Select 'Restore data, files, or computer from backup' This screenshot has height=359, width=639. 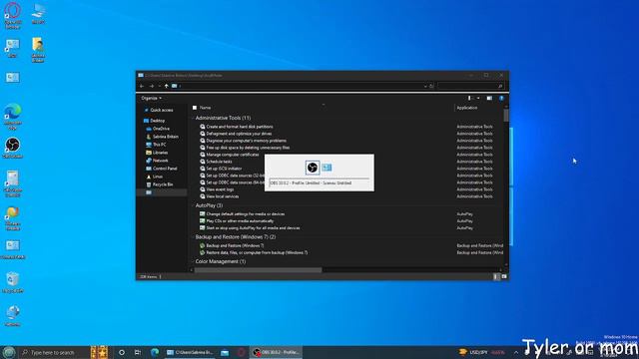click(x=257, y=252)
